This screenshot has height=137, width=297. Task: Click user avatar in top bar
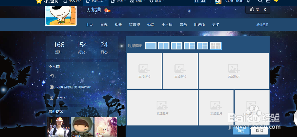click(x=218, y=1)
